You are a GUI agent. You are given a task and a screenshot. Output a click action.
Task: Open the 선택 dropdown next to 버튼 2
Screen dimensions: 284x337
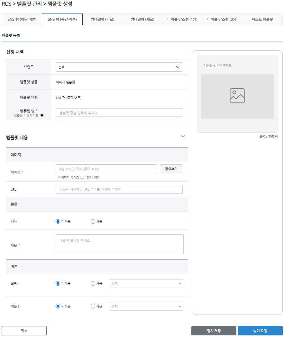click(x=146, y=306)
